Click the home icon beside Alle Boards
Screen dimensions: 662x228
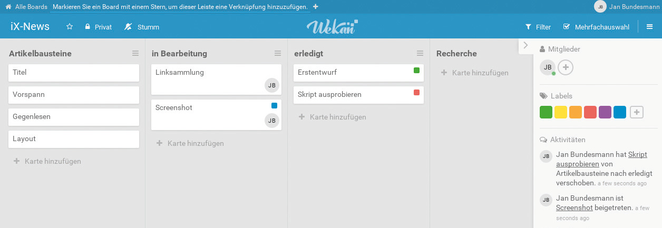[x=8, y=7]
